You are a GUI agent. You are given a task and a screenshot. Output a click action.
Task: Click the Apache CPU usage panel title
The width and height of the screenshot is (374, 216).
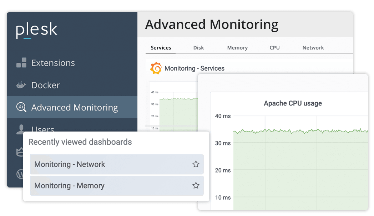pos(293,103)
